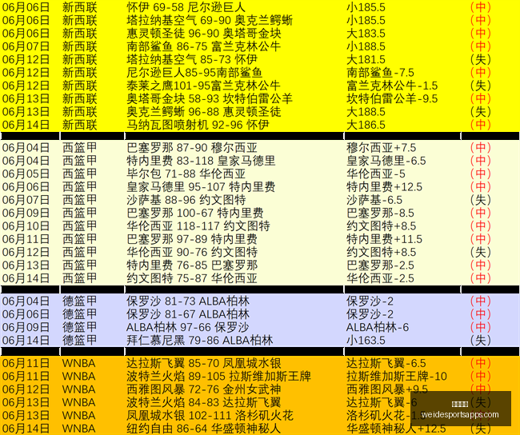Viewport: 520px width, 435px height.
Task: Select match 约文图特 75-87 华伦西亚
Action: coord(192,278)
